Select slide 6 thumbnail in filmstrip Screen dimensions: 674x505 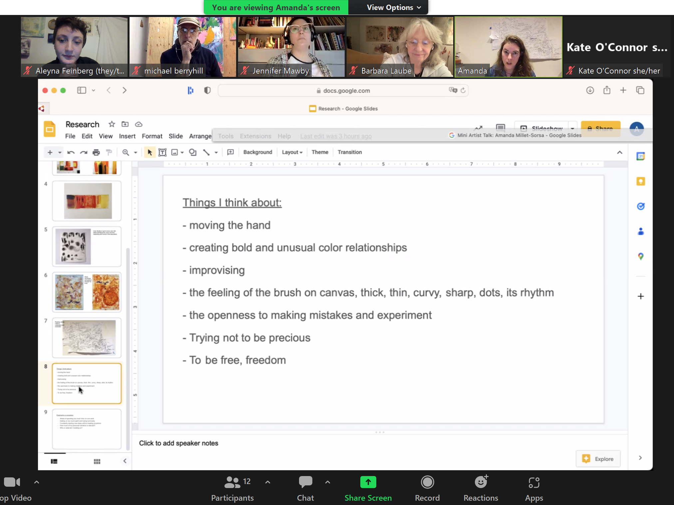(87, 292)
